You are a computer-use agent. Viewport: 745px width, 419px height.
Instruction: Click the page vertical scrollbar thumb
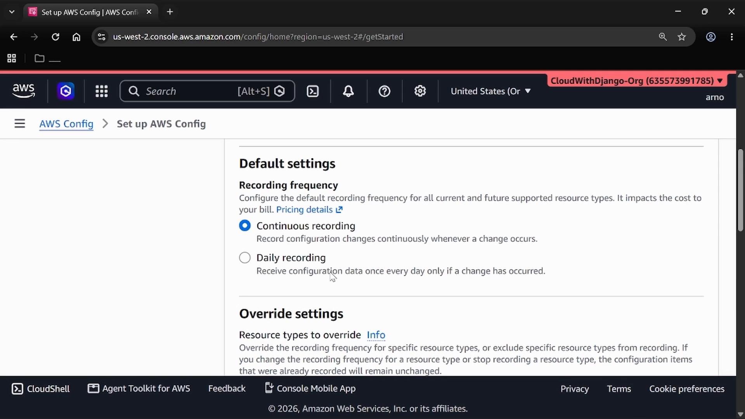[x=740, y=190]
